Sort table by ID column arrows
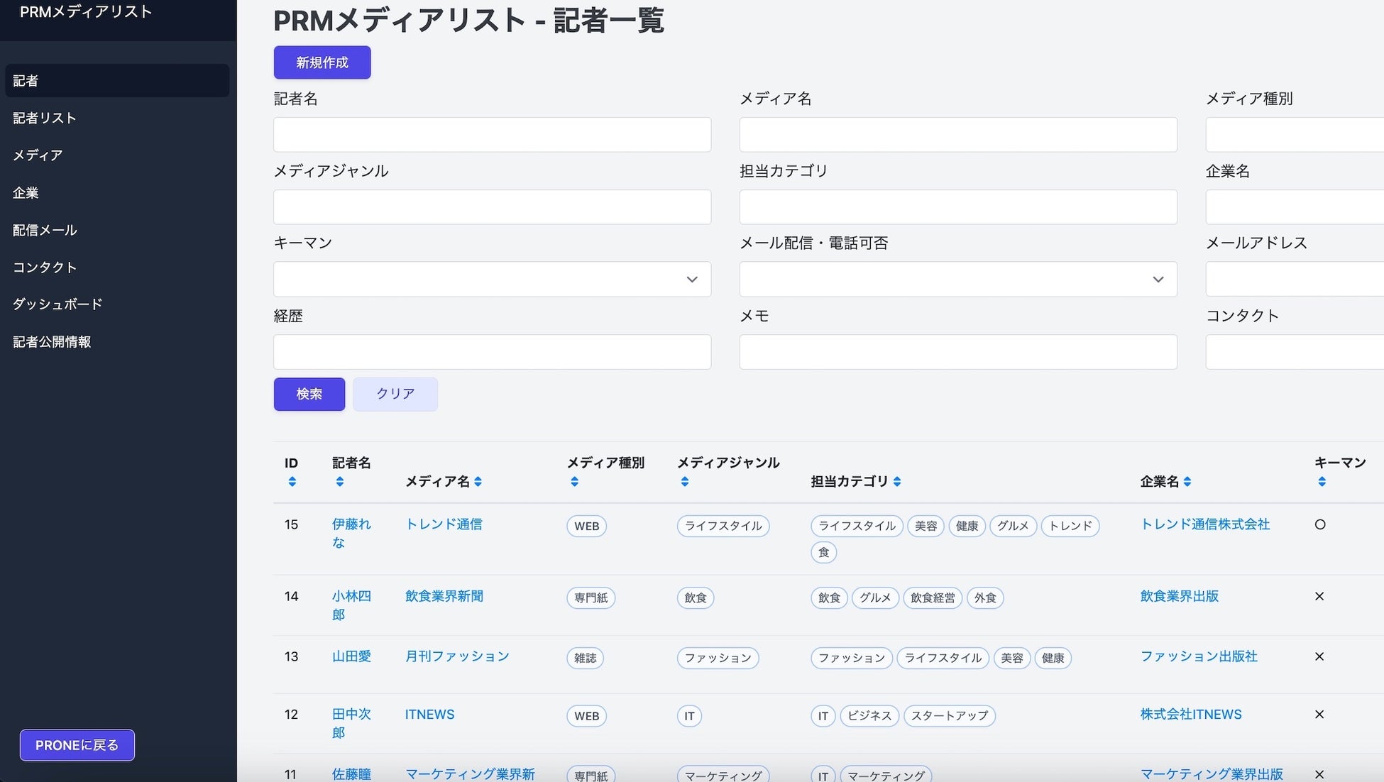This screenshot has width=1384, height=782. 292,482
